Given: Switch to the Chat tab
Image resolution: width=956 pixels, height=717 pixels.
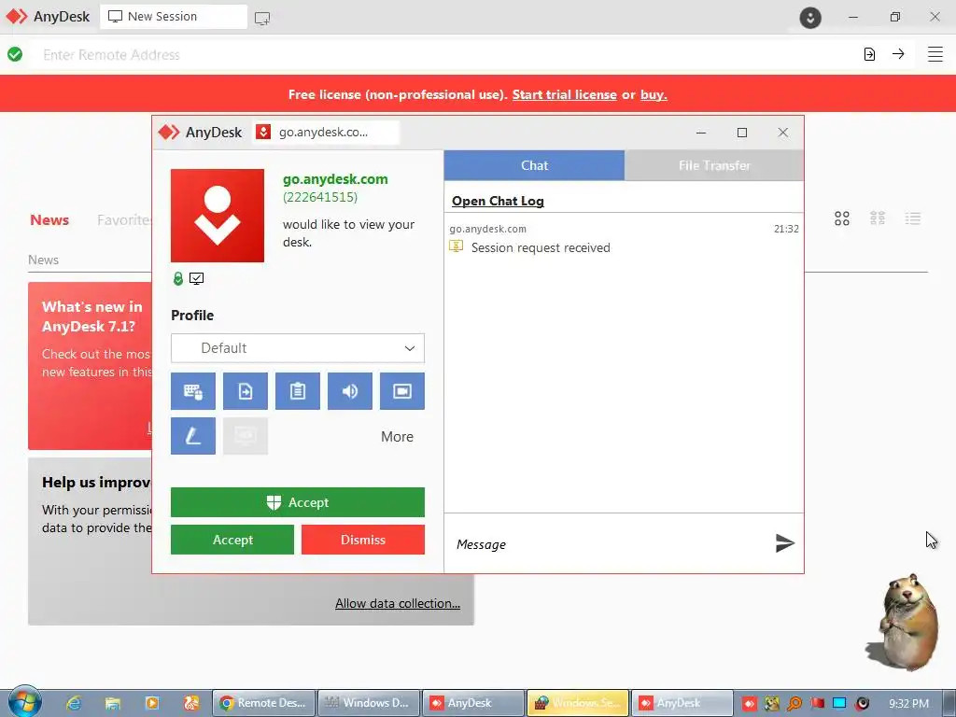Looking at the screenshot, I should (534, 165).
